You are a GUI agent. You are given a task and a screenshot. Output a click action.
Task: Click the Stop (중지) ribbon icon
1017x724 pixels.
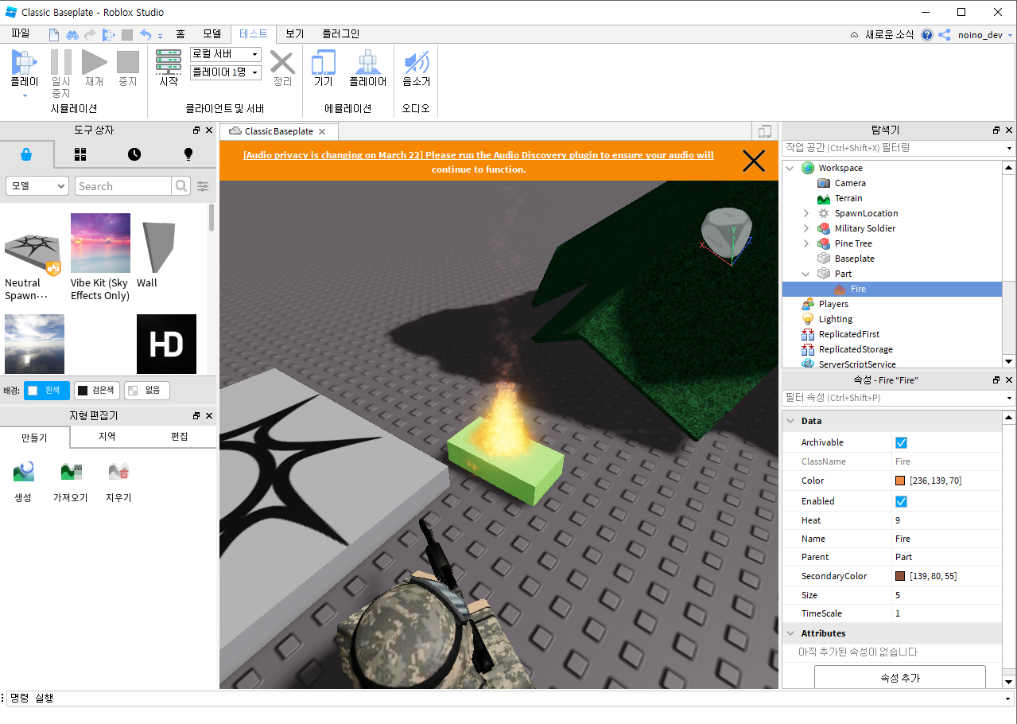pos(127,62)
